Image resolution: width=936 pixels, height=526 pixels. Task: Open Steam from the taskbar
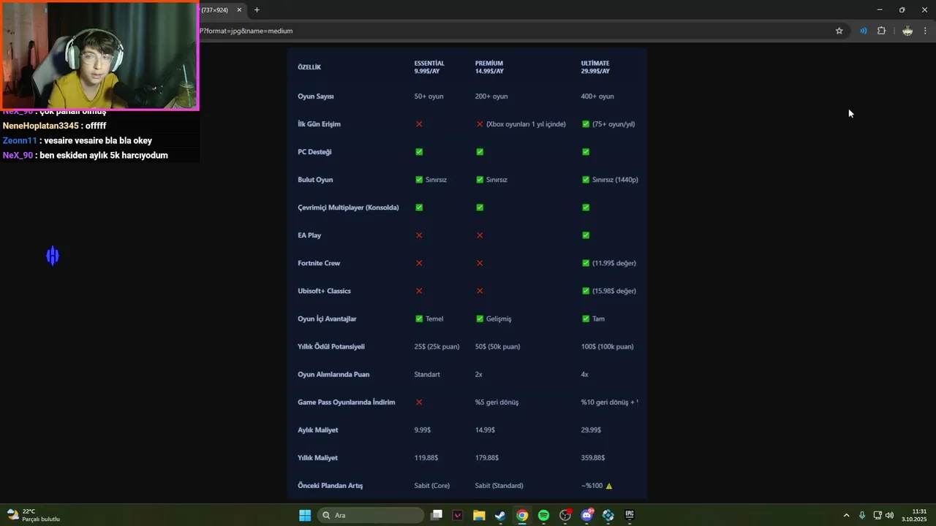click(500, 515)
